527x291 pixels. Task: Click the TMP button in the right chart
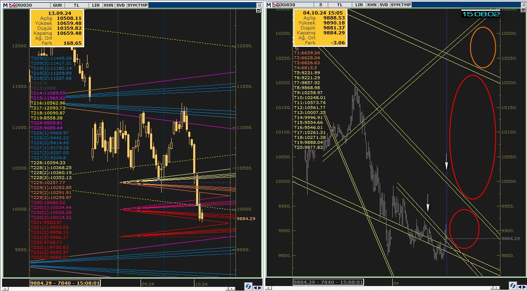click(406, 5)
